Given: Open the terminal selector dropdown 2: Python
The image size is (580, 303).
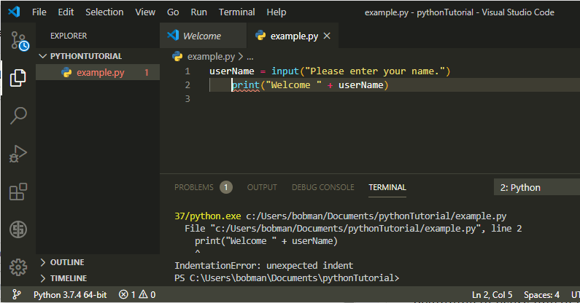Looking at the screenshot, I should [537, 187].
